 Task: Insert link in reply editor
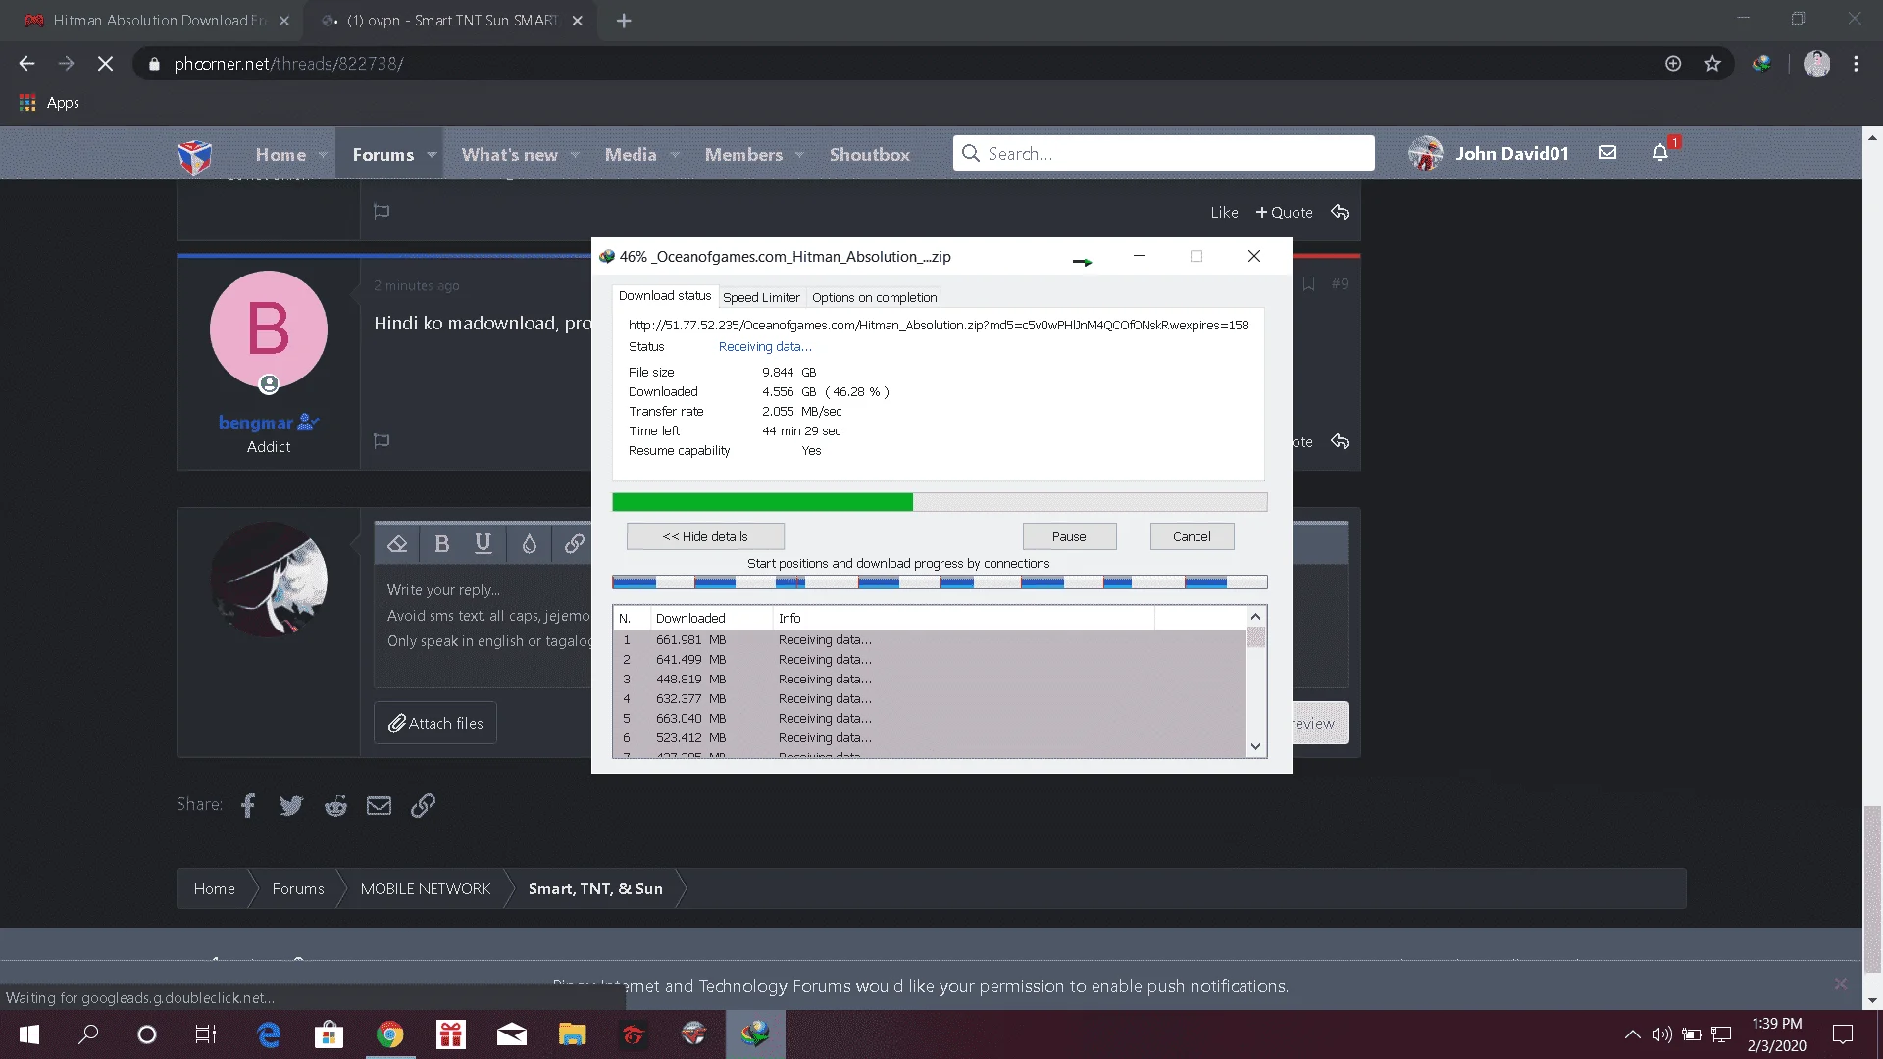pos(575,544)
